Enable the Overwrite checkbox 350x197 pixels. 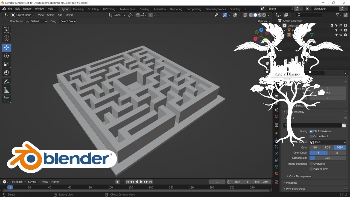[311, 164]
